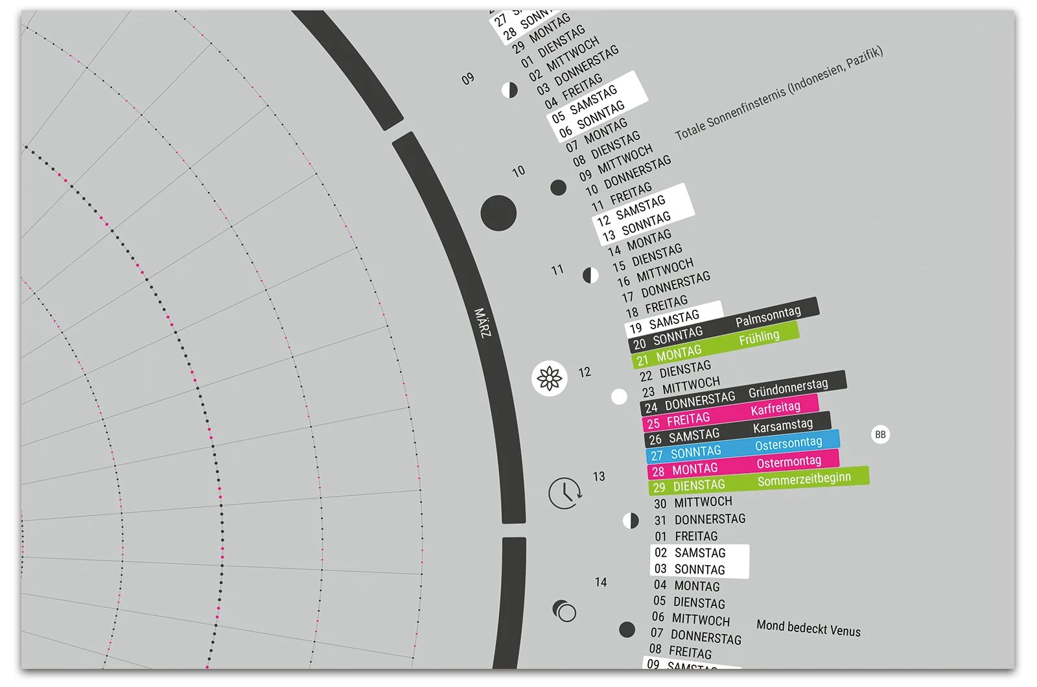Select the large solar eclipse disc icon
The height and width of the screenshot is (687, 1037).
coord(498,213)
